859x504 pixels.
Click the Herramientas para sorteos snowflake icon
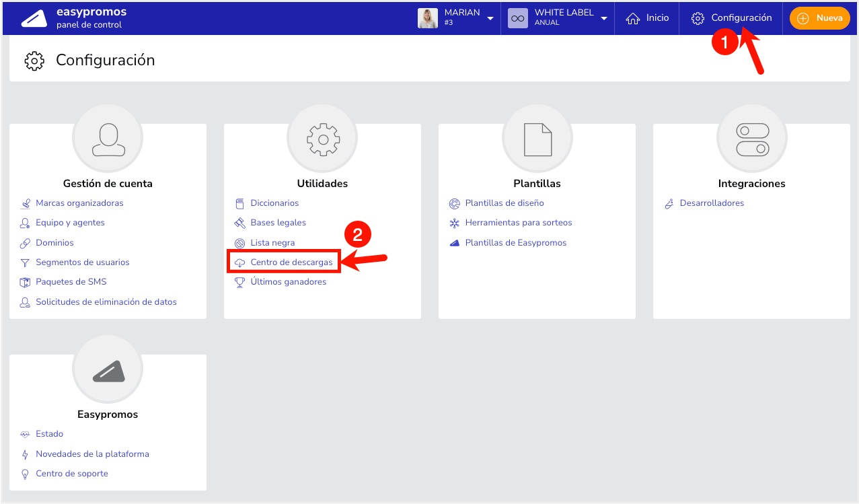pyautogui.click(x=454, y=223)
